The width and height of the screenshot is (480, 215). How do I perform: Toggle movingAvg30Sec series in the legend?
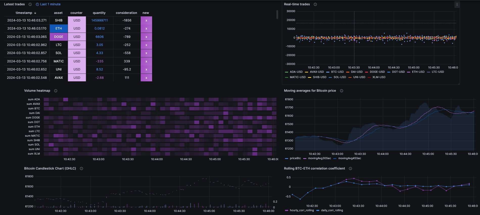pos(320,158)
